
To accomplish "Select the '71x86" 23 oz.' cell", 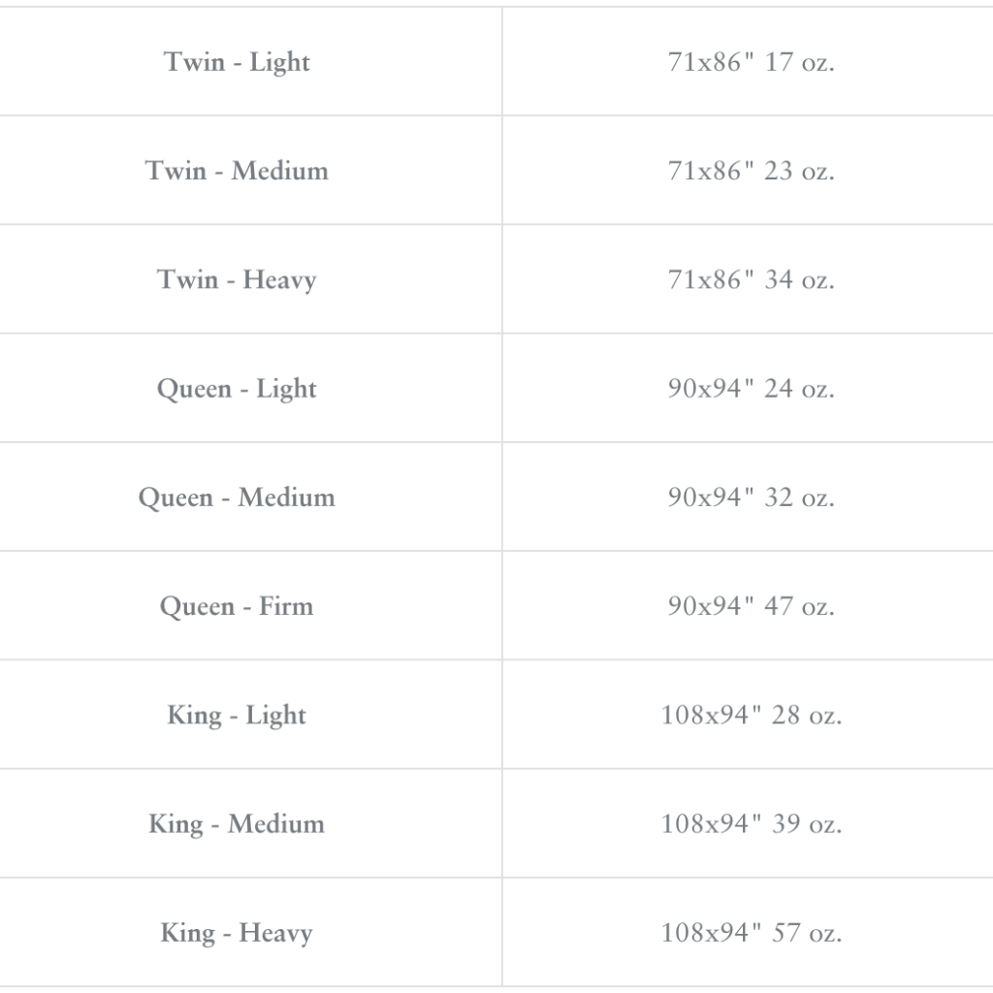I will [x=751, y=171].
